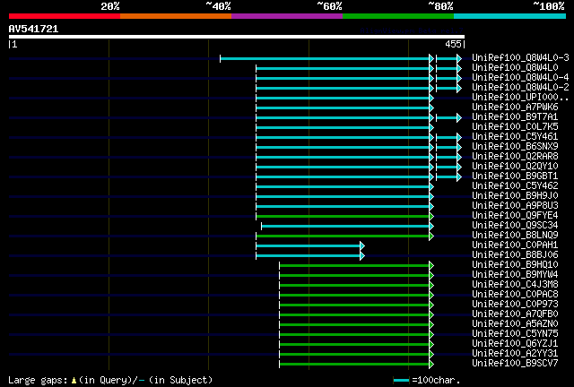The image size is (574, 387).
Task: Select UniRef100_B8BJ06 label
Action: tap(515, 255)
